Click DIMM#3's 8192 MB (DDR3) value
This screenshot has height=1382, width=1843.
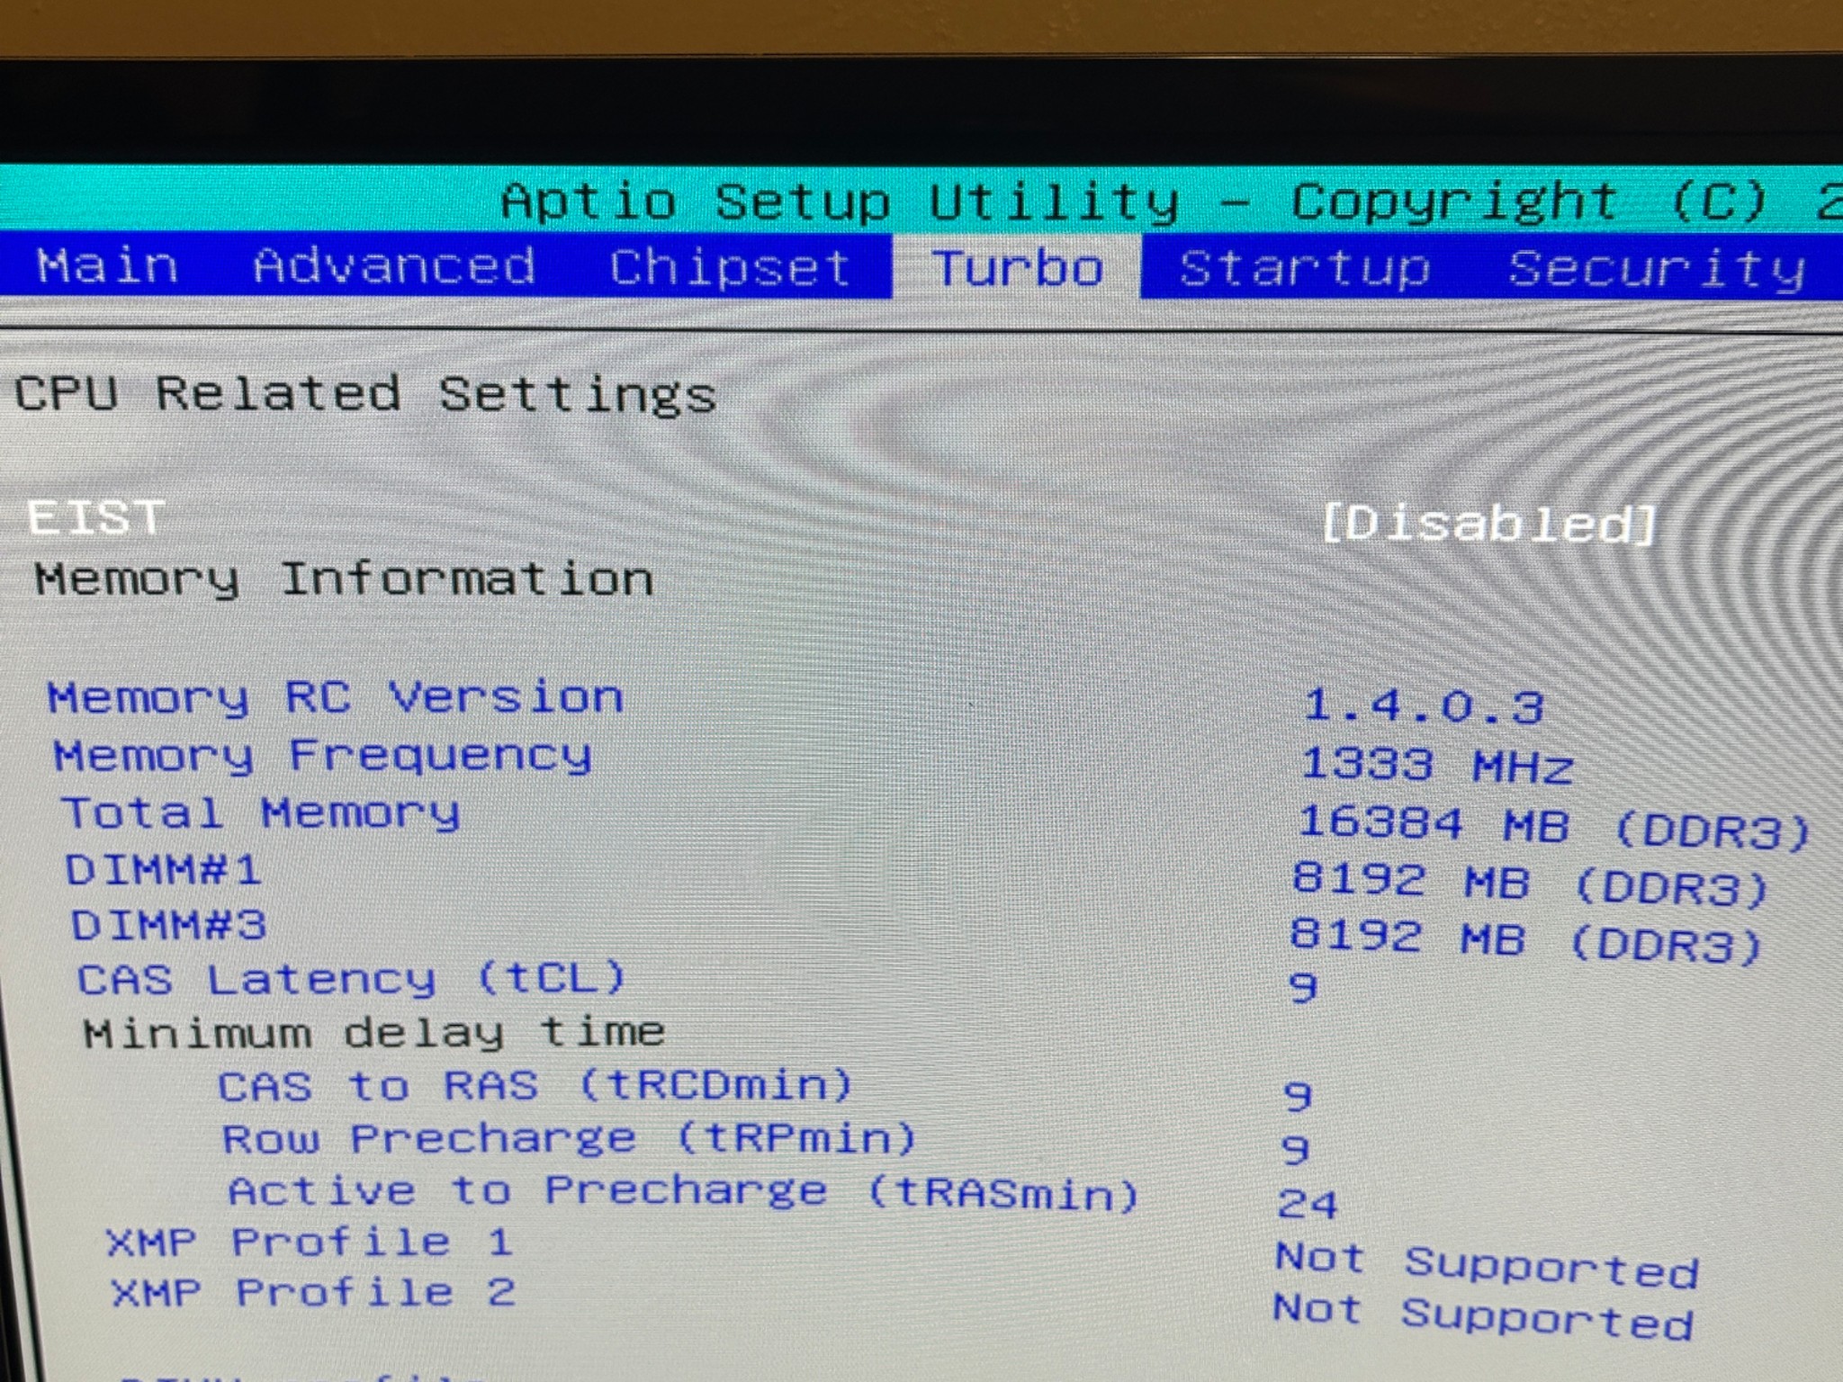pyautogui.click(x=1527, y=941)
